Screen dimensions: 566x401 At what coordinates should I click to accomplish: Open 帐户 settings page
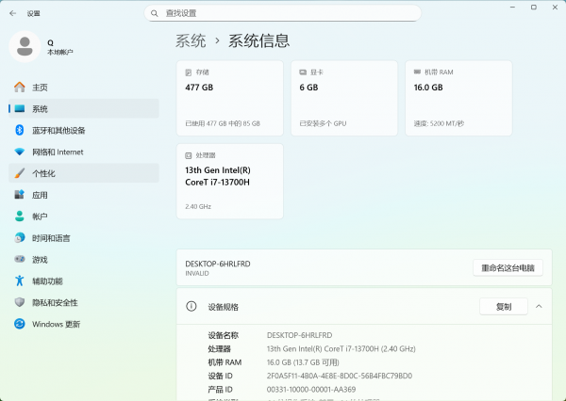[84, 217]
